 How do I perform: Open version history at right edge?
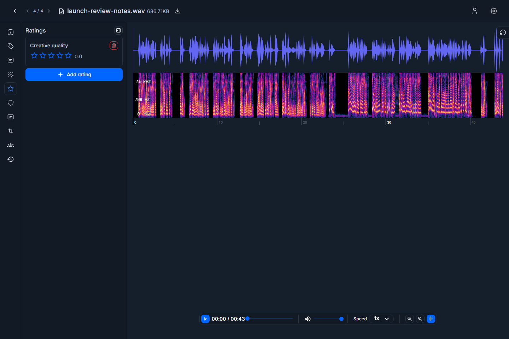click(503, 32)
